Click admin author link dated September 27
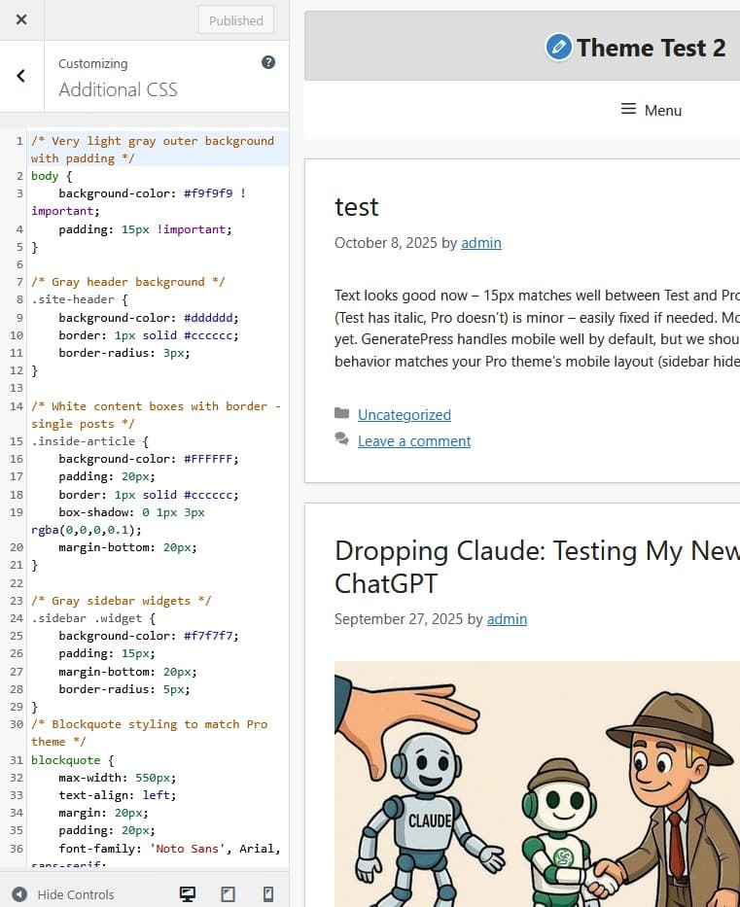Viewport: 740px width, 907px height. [x=507, y=618]
